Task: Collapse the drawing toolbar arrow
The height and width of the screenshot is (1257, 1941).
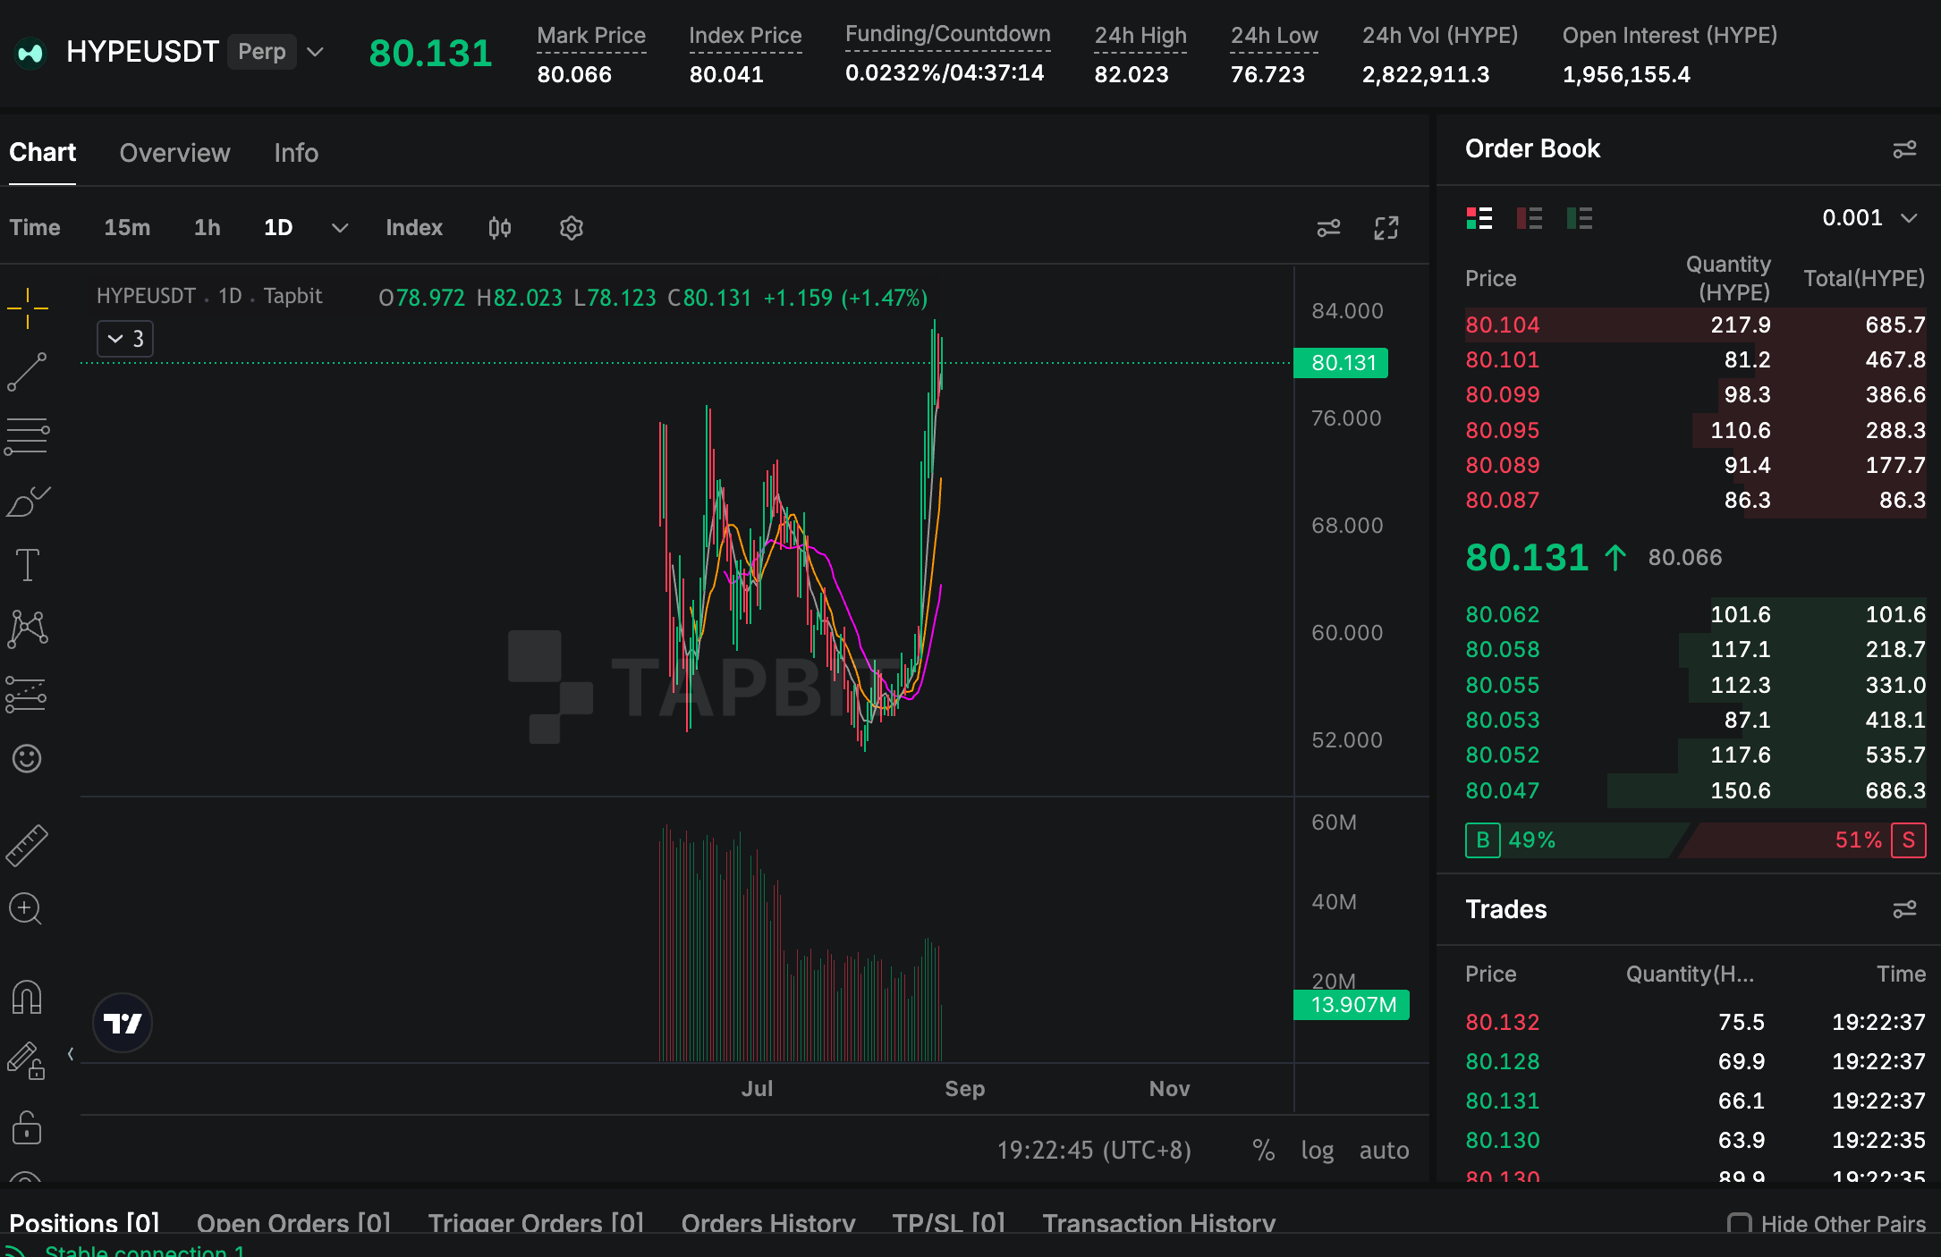Action: click(71, 1054)
